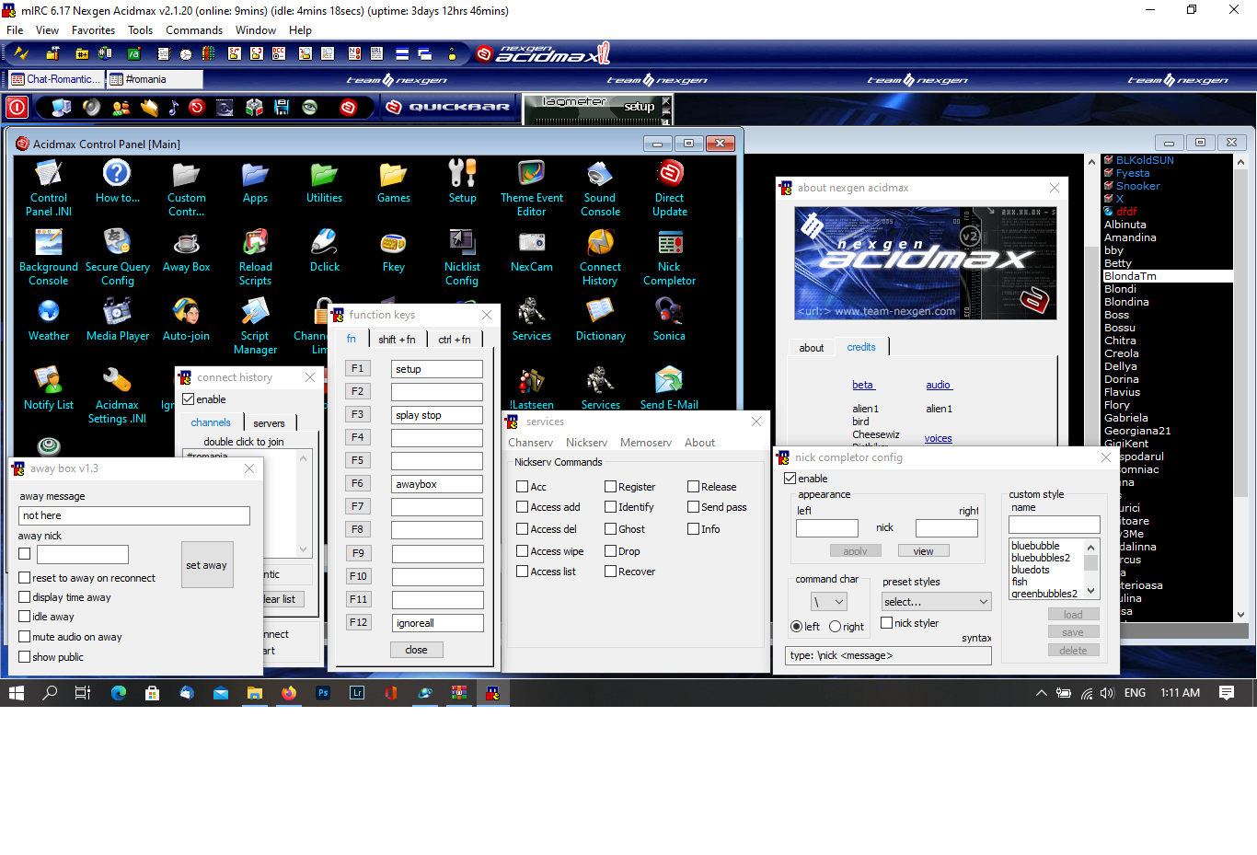Open Secure Query Config icon
Screen dimensions: 1257x855
point(118,256)
